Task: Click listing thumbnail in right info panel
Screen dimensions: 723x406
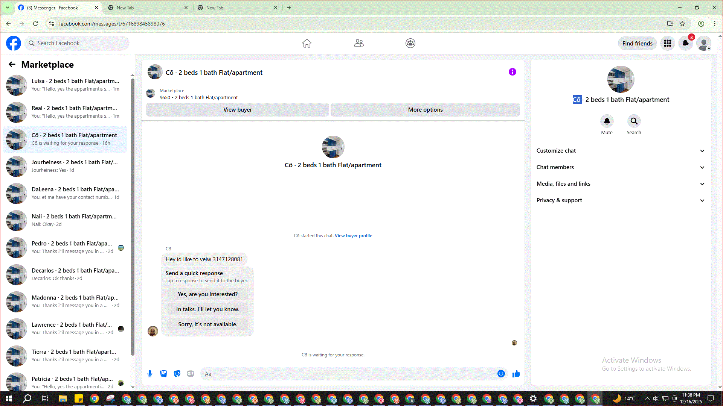Action: 621,79
